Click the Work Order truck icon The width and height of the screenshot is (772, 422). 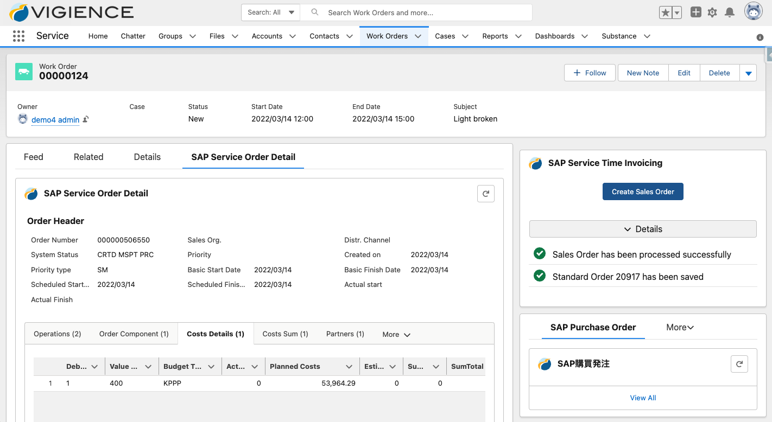[x=24, y=72]
